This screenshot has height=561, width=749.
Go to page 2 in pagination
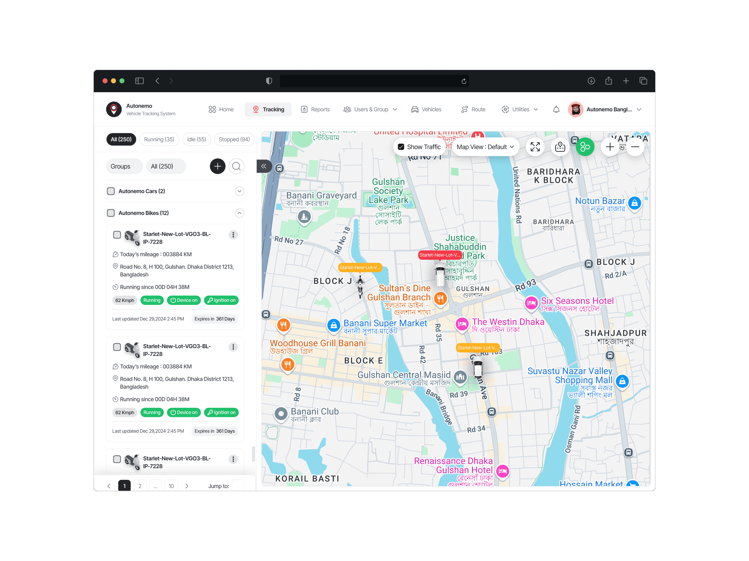point(140,486)
